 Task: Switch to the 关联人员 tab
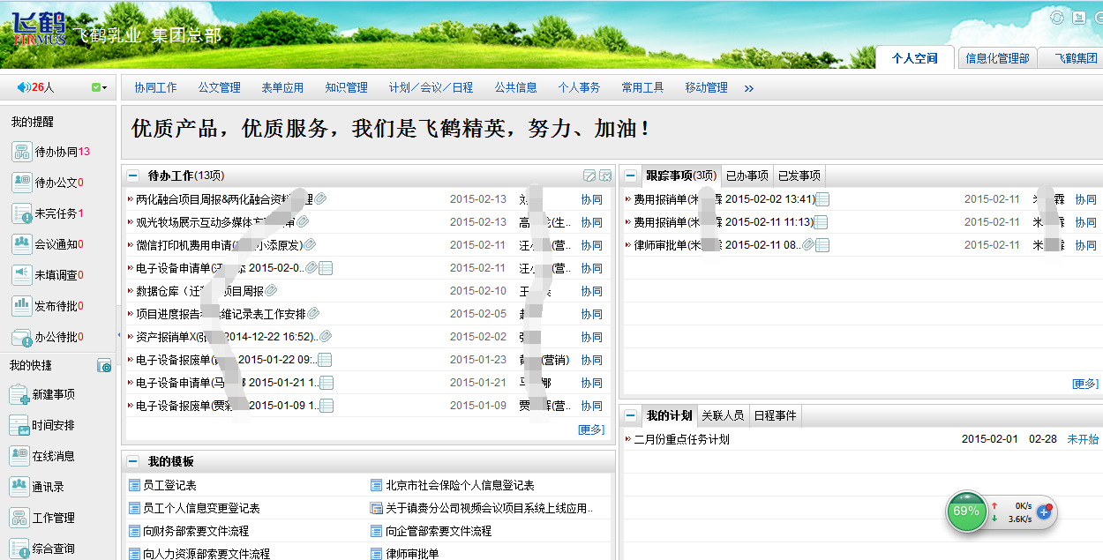(x=722, y=415)
